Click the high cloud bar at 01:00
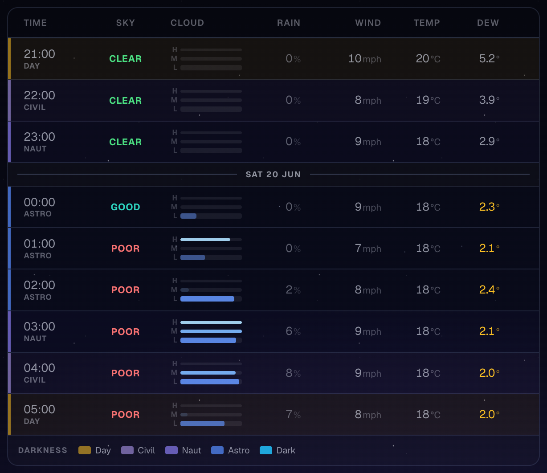 [211, 240]
